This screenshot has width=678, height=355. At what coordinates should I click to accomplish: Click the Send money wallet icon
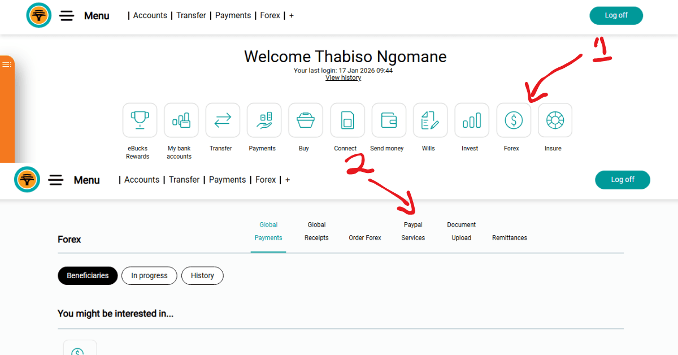389,120
